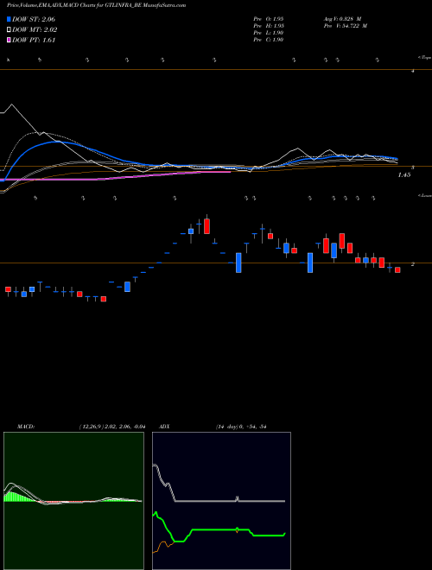Click the MACD panel heading label

pyautogui.click(x=26, y=427)
